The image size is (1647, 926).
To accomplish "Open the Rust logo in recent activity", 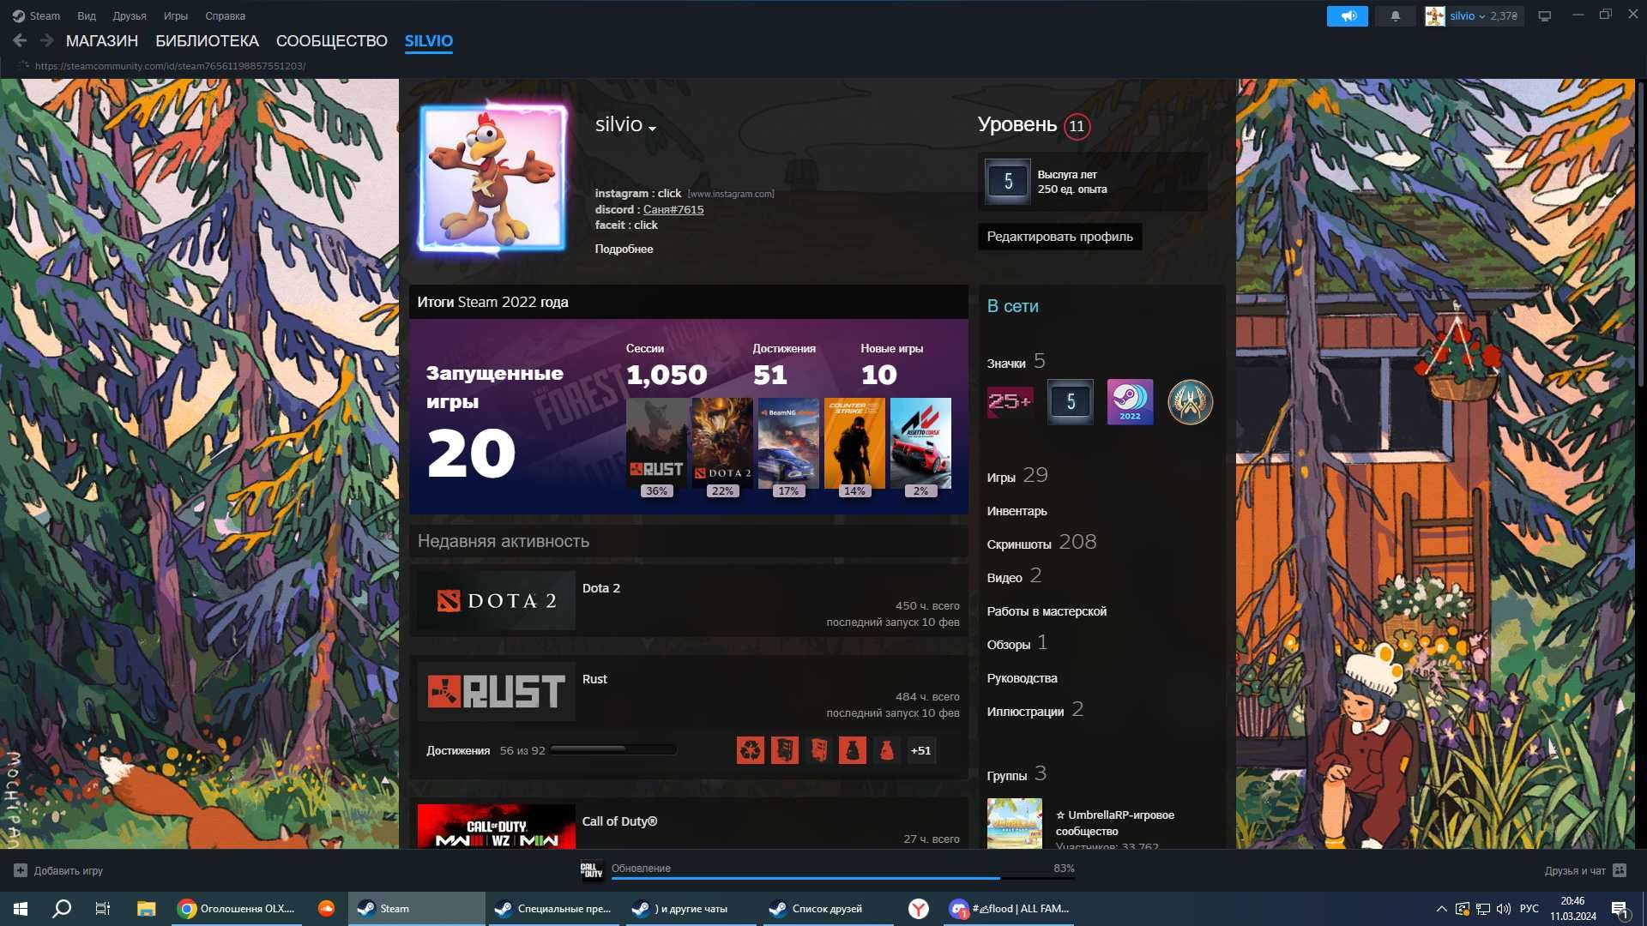I will 497,691.
